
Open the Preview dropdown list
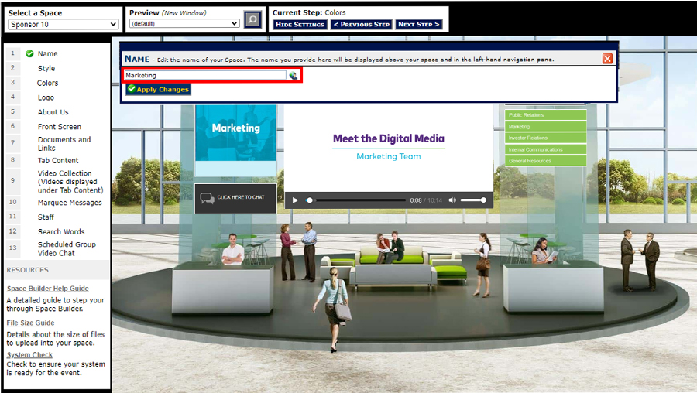[x=184, y=24]
